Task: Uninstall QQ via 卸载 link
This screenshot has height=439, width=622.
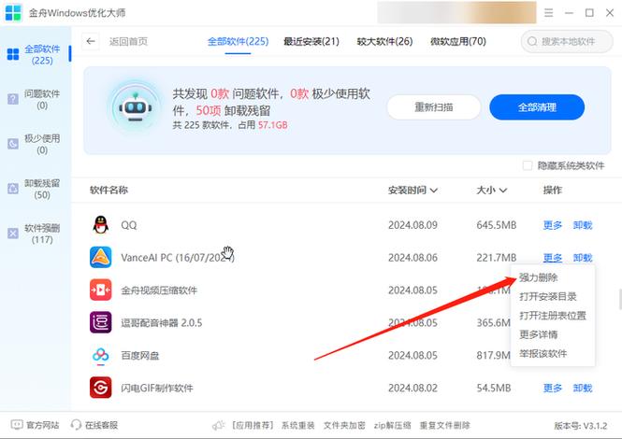Action: (583, 225)
